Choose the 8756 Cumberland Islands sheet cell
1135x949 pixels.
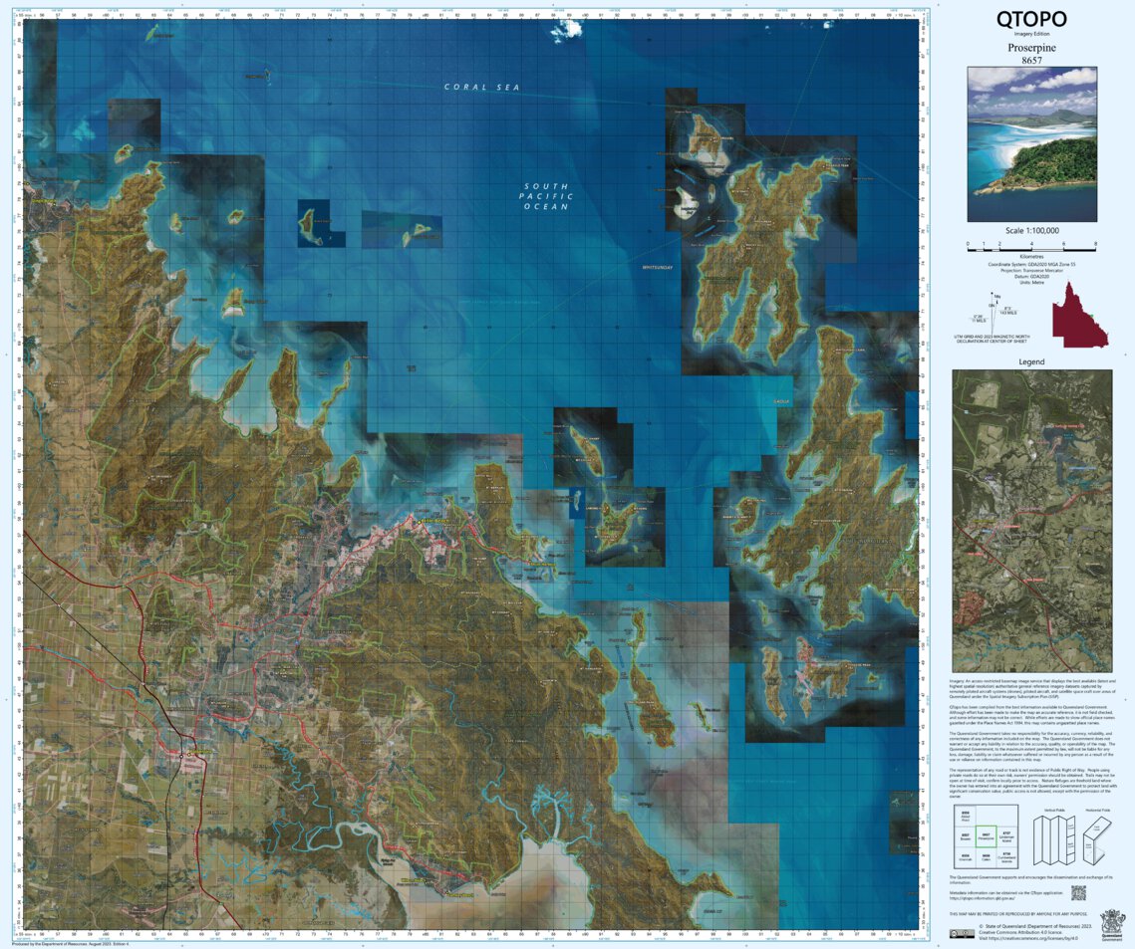(1006, 857)
